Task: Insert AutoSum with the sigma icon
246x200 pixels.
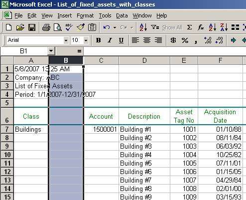Action: tap(189, 27)
